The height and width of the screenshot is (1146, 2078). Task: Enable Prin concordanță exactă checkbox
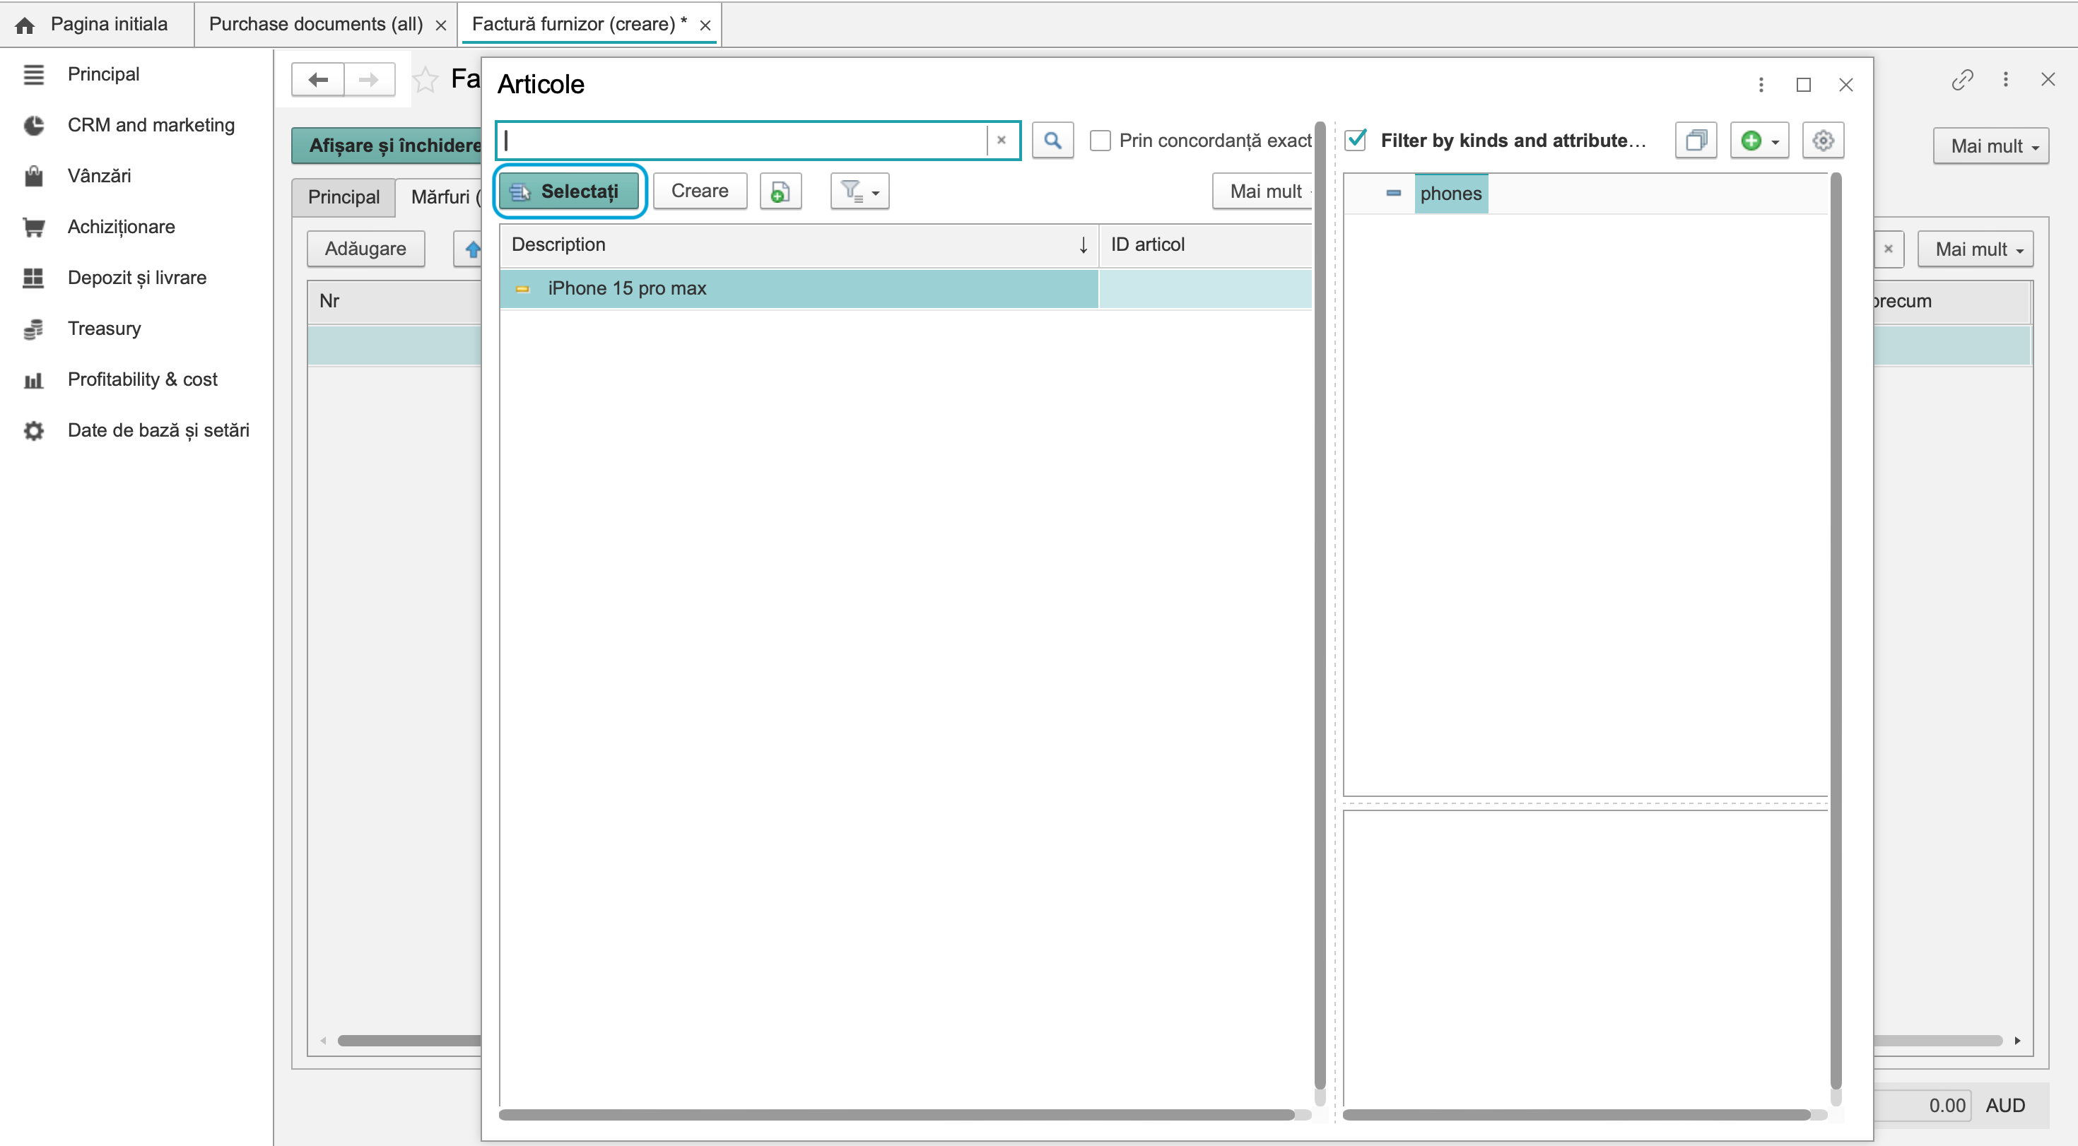[x=1100, y=141]
